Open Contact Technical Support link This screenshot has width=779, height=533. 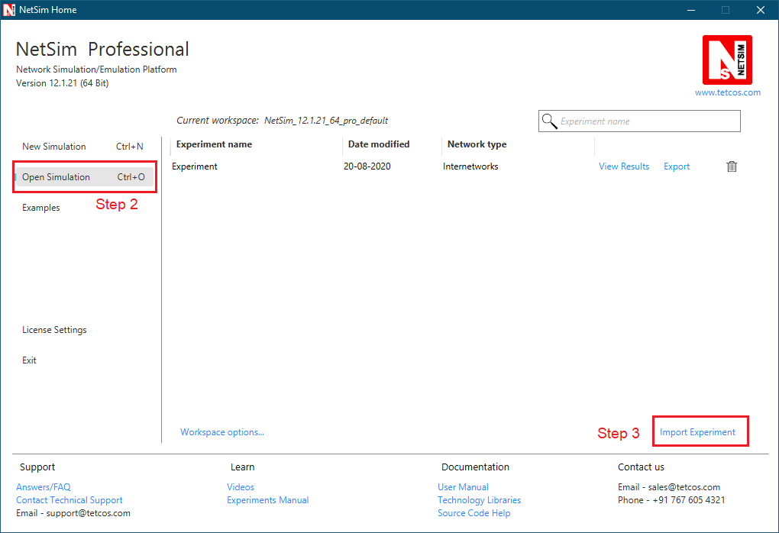click(69, 499)
